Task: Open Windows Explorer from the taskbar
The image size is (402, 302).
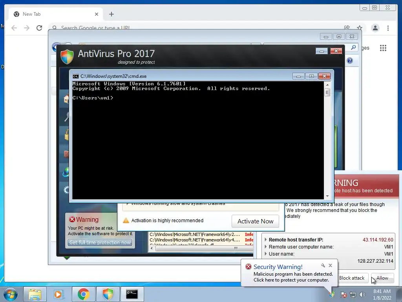Action: click(35, 294)
